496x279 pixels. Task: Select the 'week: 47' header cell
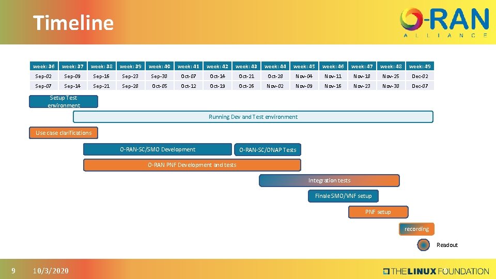click(362, 66)
